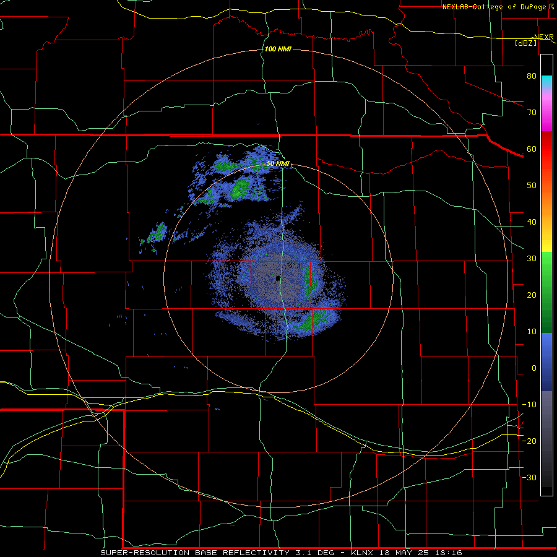Click the 30 value on dBZ scale

point(532,259)
